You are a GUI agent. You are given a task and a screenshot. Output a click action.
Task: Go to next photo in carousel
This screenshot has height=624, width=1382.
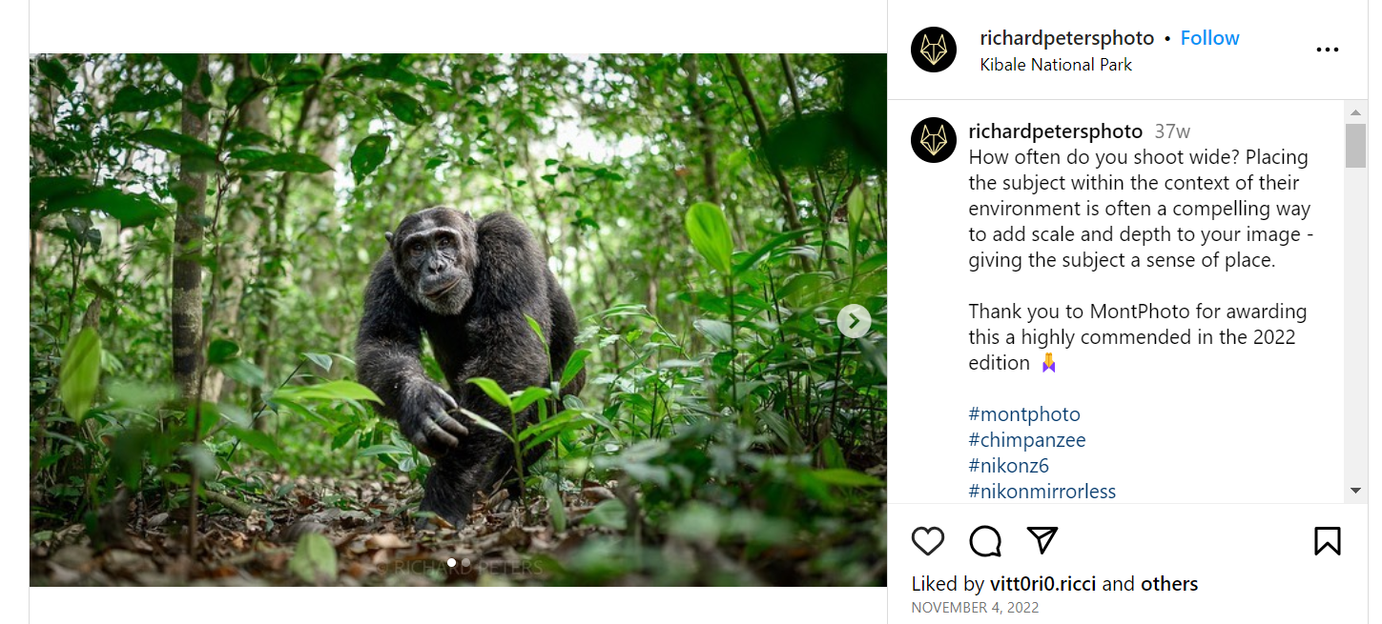tap(854, 321)
